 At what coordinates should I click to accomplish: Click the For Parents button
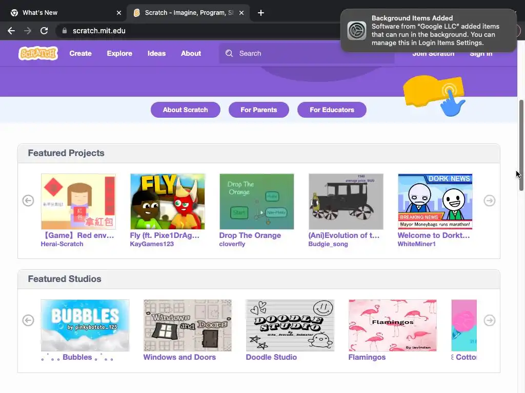pyautogui.click(x=259, y=110)
